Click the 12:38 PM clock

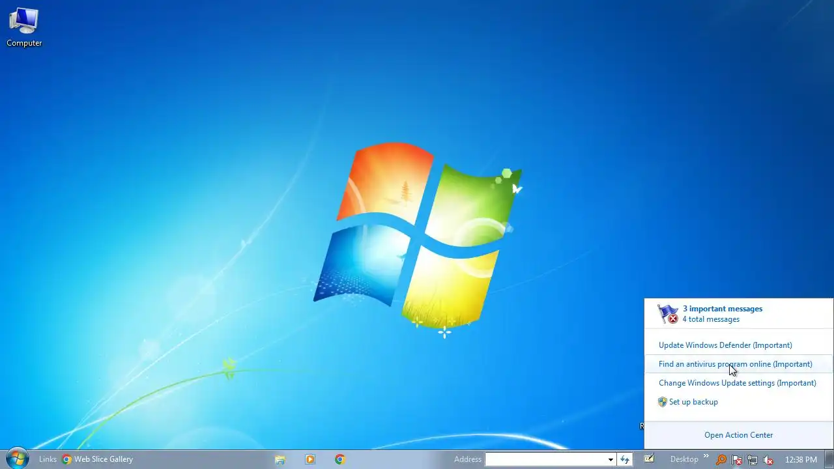click(x=801, y=460)
